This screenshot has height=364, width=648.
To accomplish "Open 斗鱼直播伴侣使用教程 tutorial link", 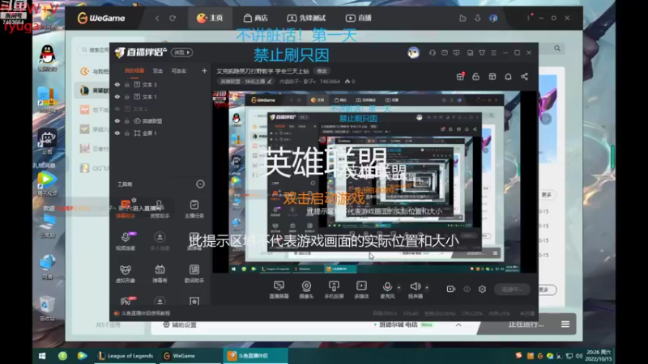I will click(x=142, y=313).
